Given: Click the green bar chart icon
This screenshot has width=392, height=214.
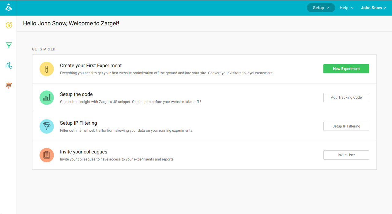Looking at the screenshot, I should (x=47, y=98).
